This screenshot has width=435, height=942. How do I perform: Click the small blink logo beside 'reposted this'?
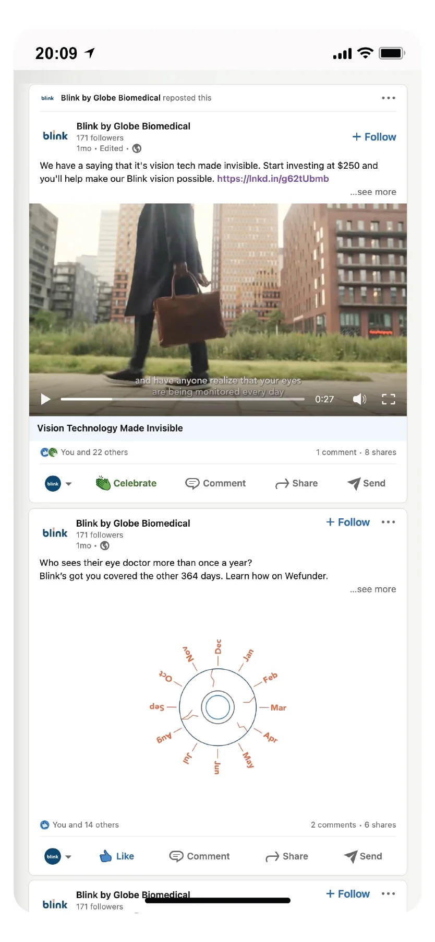pos(47,98)
